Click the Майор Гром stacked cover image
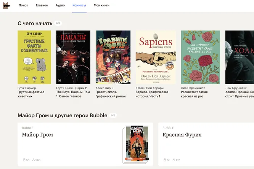Viewport: 254px width, 169px height. point(136,144)
